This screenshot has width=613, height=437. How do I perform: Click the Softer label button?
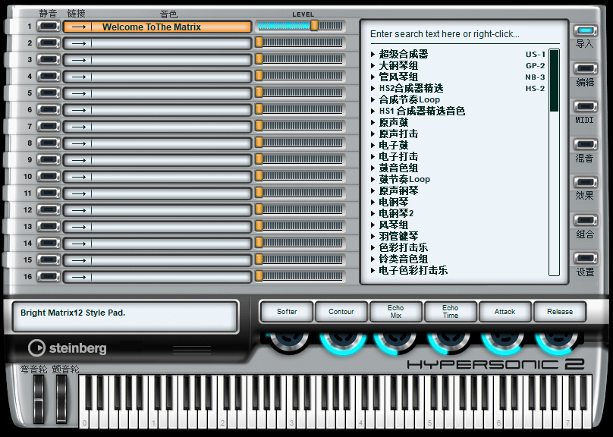[287, 312]
